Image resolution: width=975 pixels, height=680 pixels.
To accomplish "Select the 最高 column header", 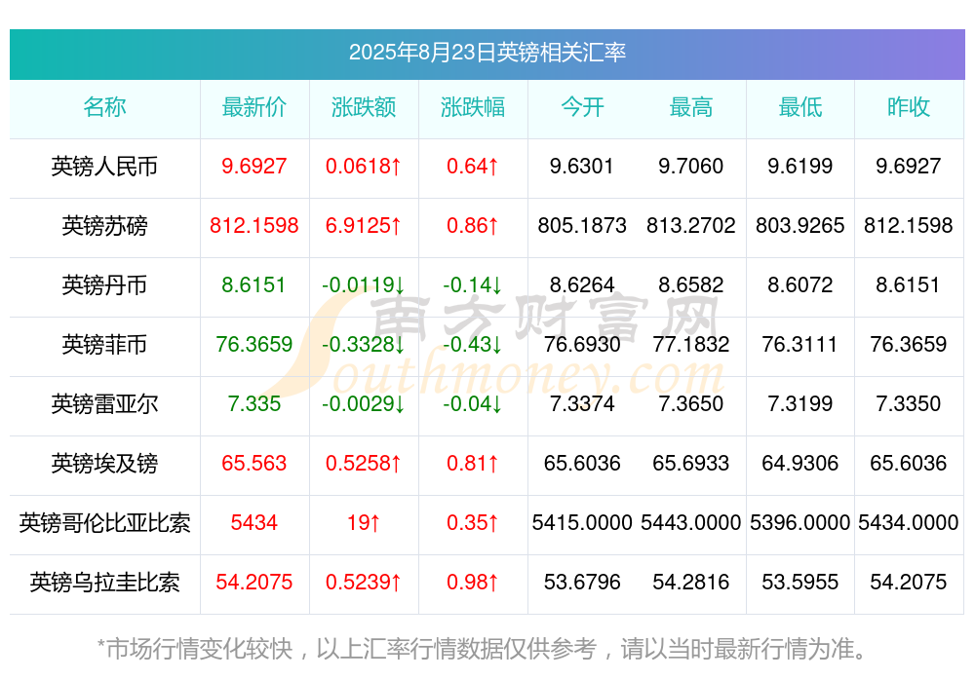I will pyautogui.click(x=691, y=107).
